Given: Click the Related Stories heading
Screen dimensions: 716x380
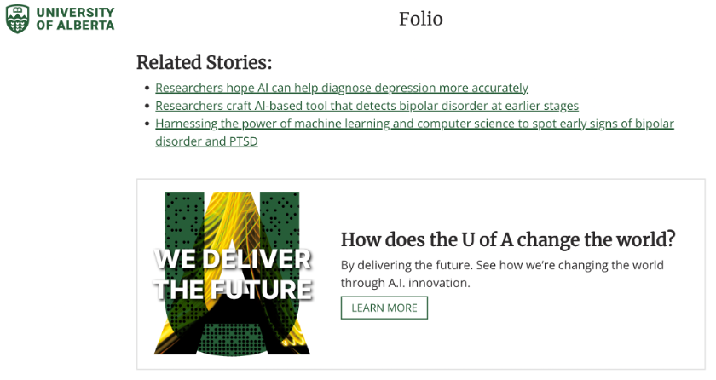Looking at the screenshot, I should (204, 62).
